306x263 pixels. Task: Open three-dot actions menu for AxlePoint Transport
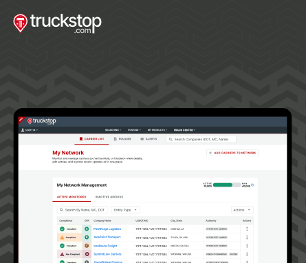click(x=247, y=238)
